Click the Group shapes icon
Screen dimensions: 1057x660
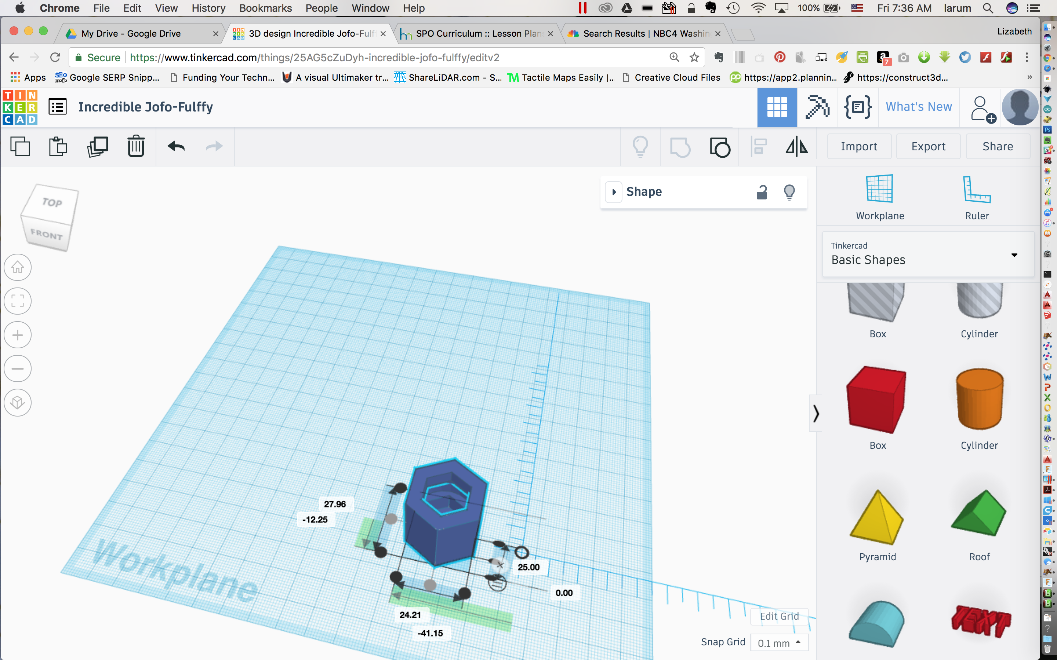point(680,147)
